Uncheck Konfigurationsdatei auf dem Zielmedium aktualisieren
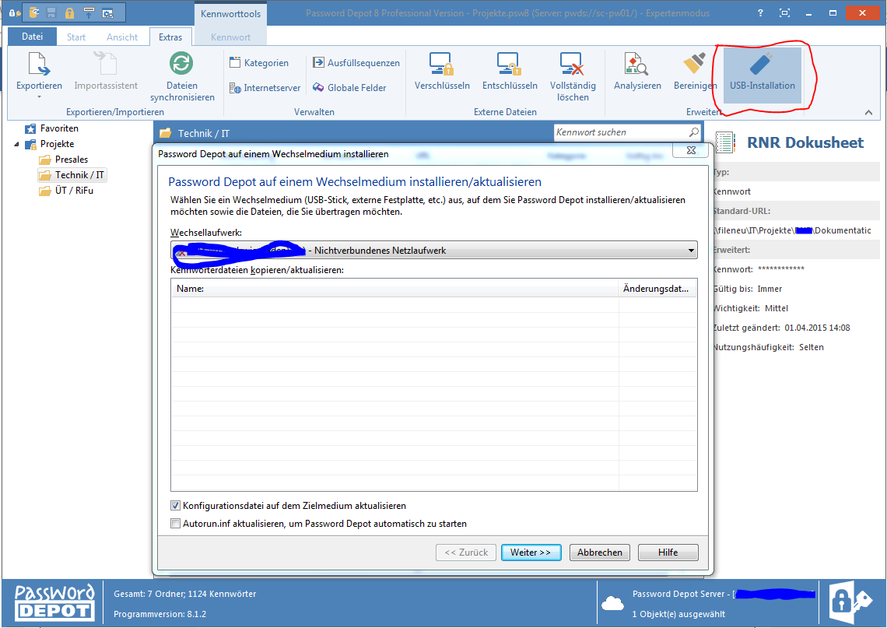This screenshot has width=887, height=628. point(175,506)
